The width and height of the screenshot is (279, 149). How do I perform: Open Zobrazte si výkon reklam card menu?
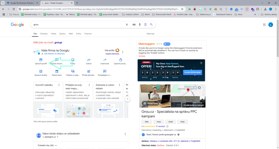120,85
